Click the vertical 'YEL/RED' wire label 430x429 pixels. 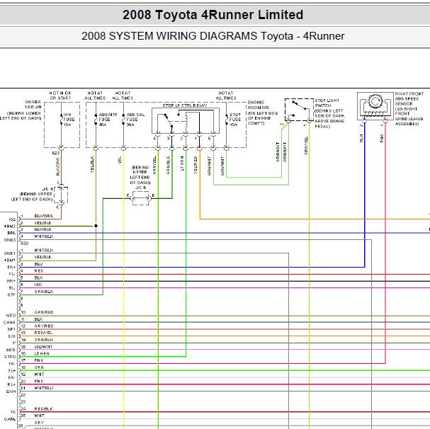click(196, 165)
